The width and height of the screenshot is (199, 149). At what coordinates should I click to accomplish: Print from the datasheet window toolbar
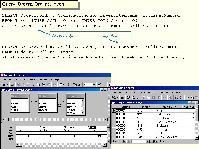point(128,97)
